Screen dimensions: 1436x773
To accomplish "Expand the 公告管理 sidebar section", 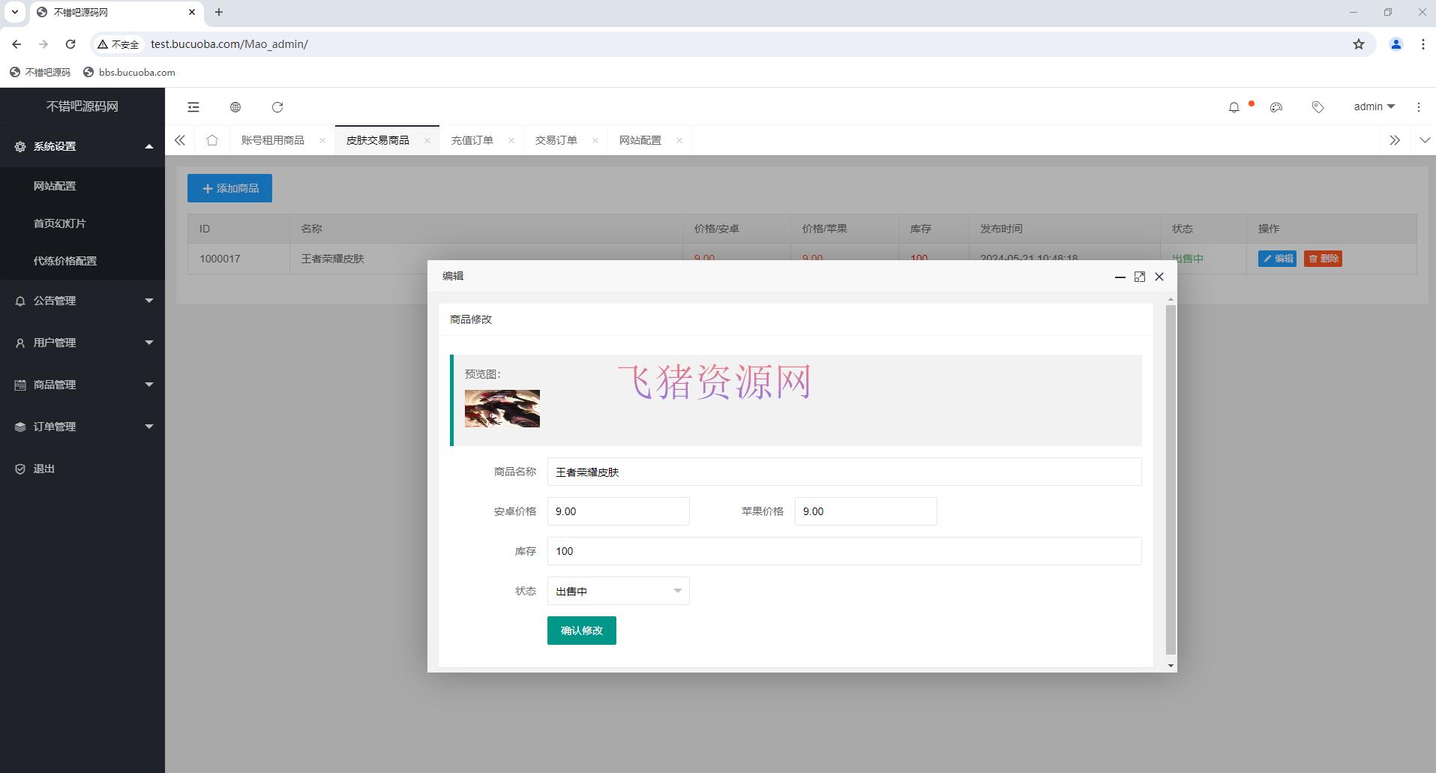I will click(53, 301).
